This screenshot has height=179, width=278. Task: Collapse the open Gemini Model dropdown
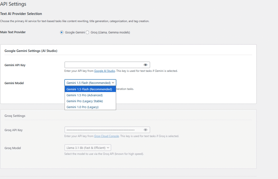point(90,82)
